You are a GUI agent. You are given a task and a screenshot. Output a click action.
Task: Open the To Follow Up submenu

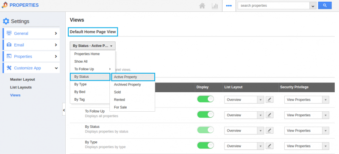tap(92, 69)
